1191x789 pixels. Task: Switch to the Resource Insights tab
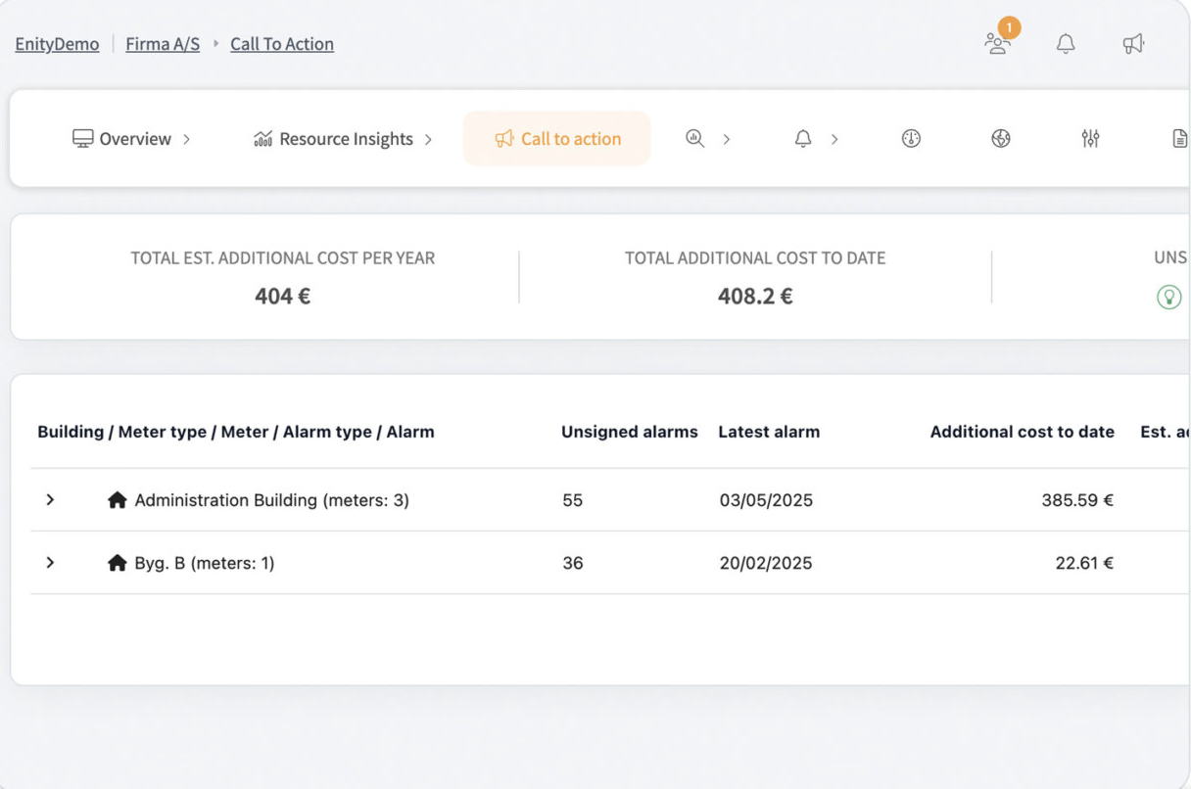click(345, 138)
